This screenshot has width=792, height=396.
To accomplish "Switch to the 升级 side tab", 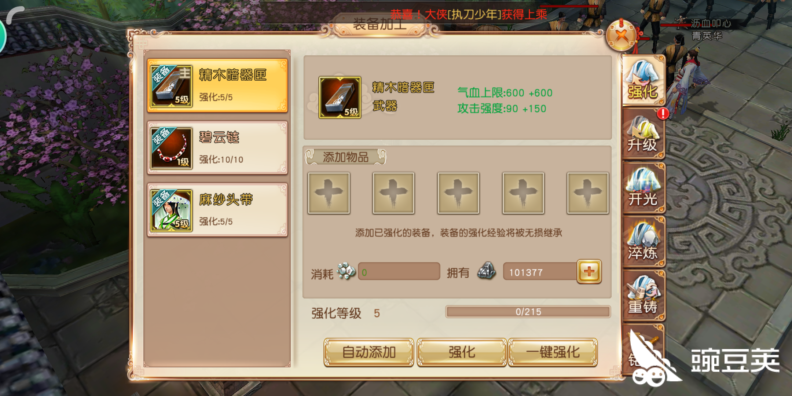I will (644, 134).
